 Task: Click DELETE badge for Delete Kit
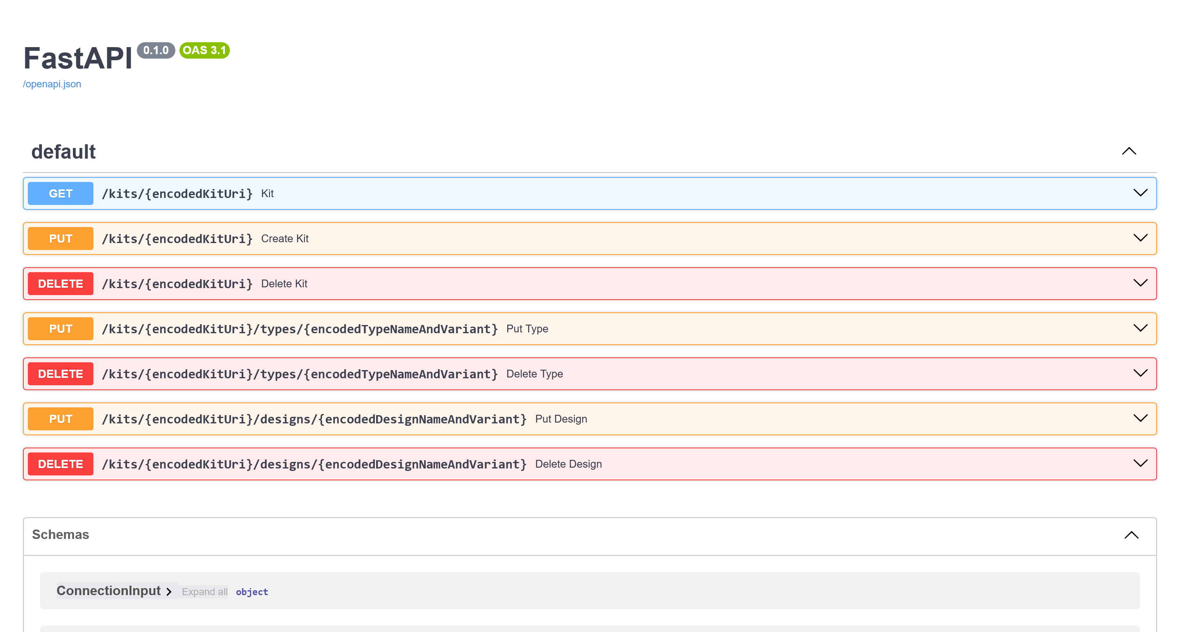click(x=61, y=284)
